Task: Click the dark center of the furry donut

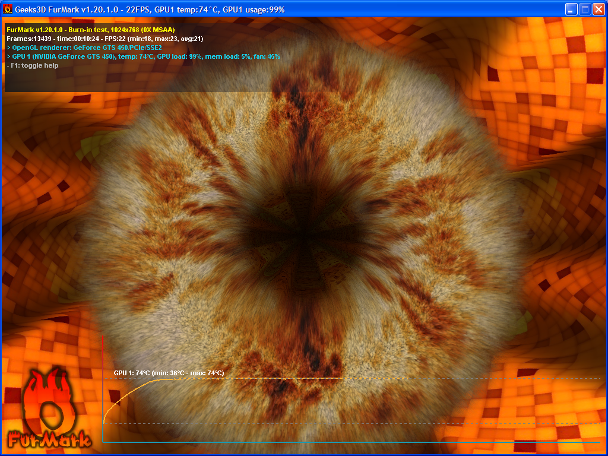Action: pos(303,236)
